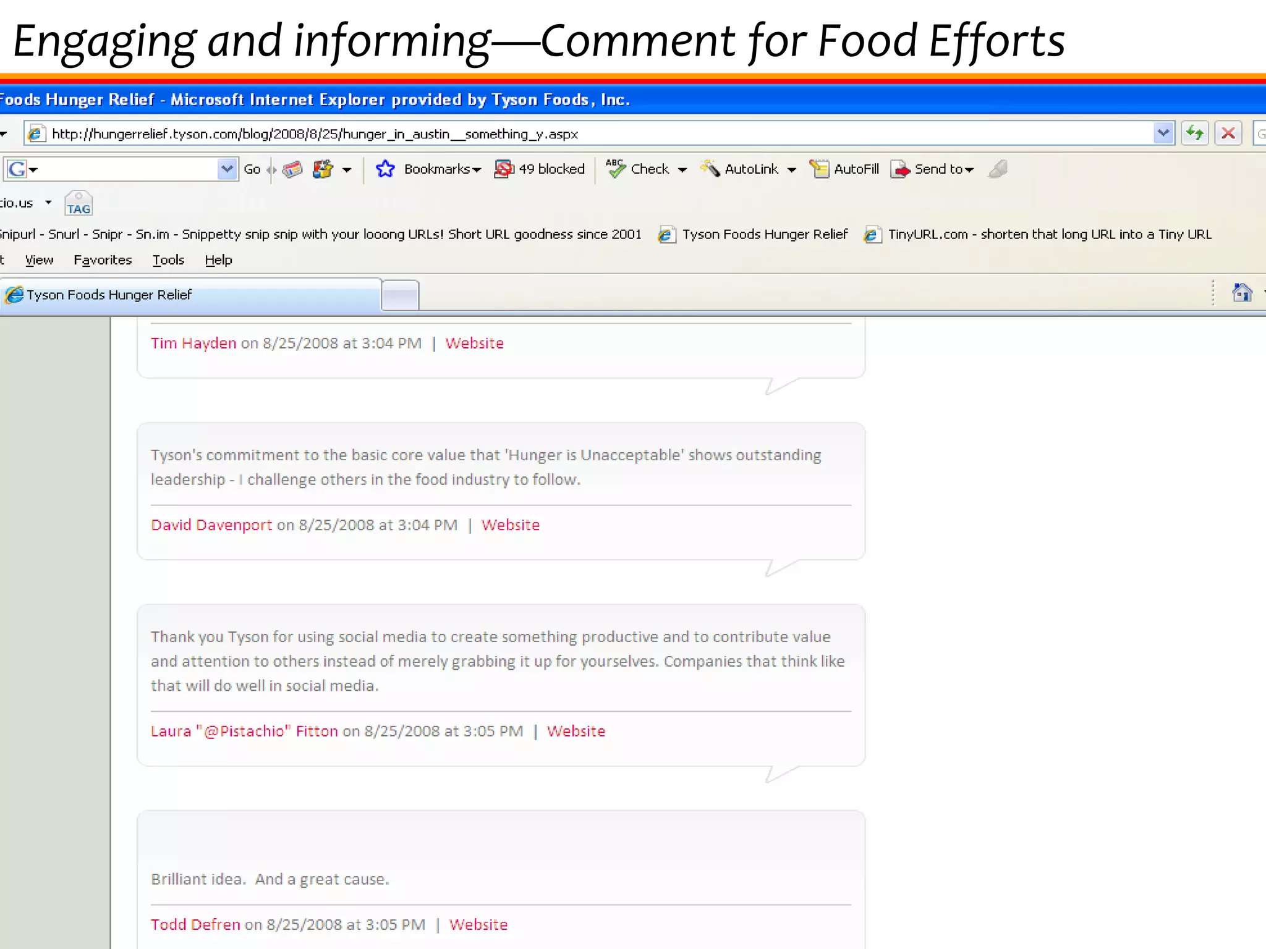The width and height of the screenshot is (1266, 949).
Task: Select the Tyson Foods Hunger Relief tab
Action: tap(190, 295)
